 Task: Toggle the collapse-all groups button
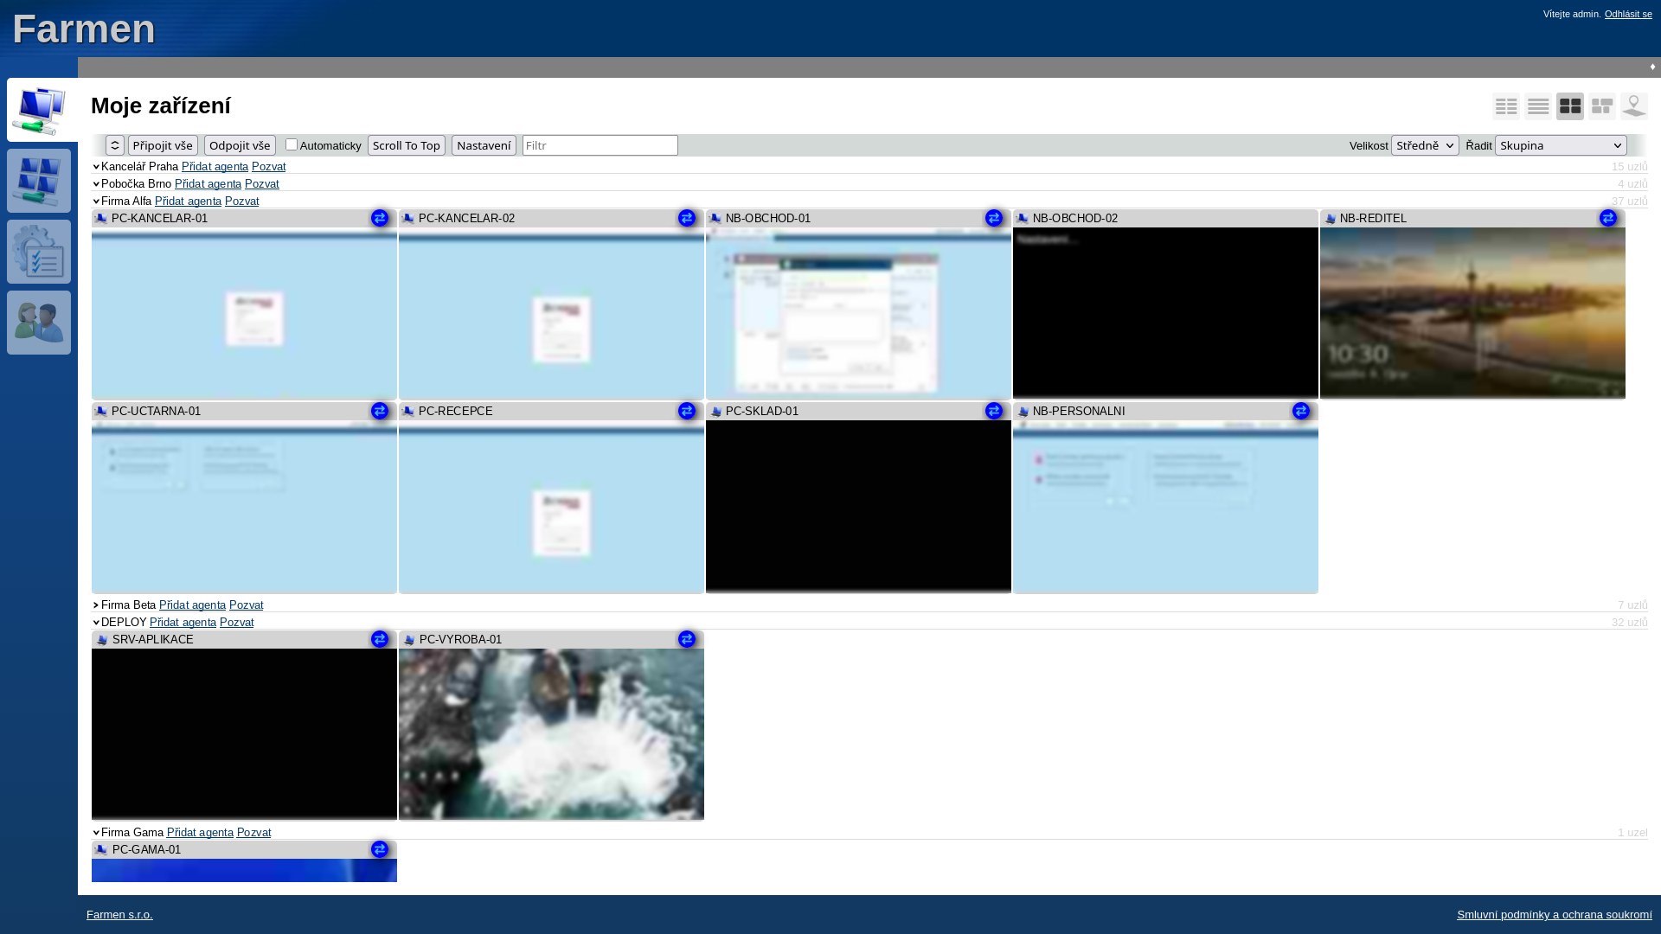click(115, 145)
